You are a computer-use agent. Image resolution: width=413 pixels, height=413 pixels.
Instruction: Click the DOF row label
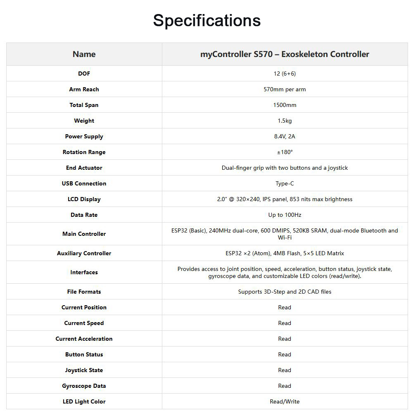coord(84,74)
